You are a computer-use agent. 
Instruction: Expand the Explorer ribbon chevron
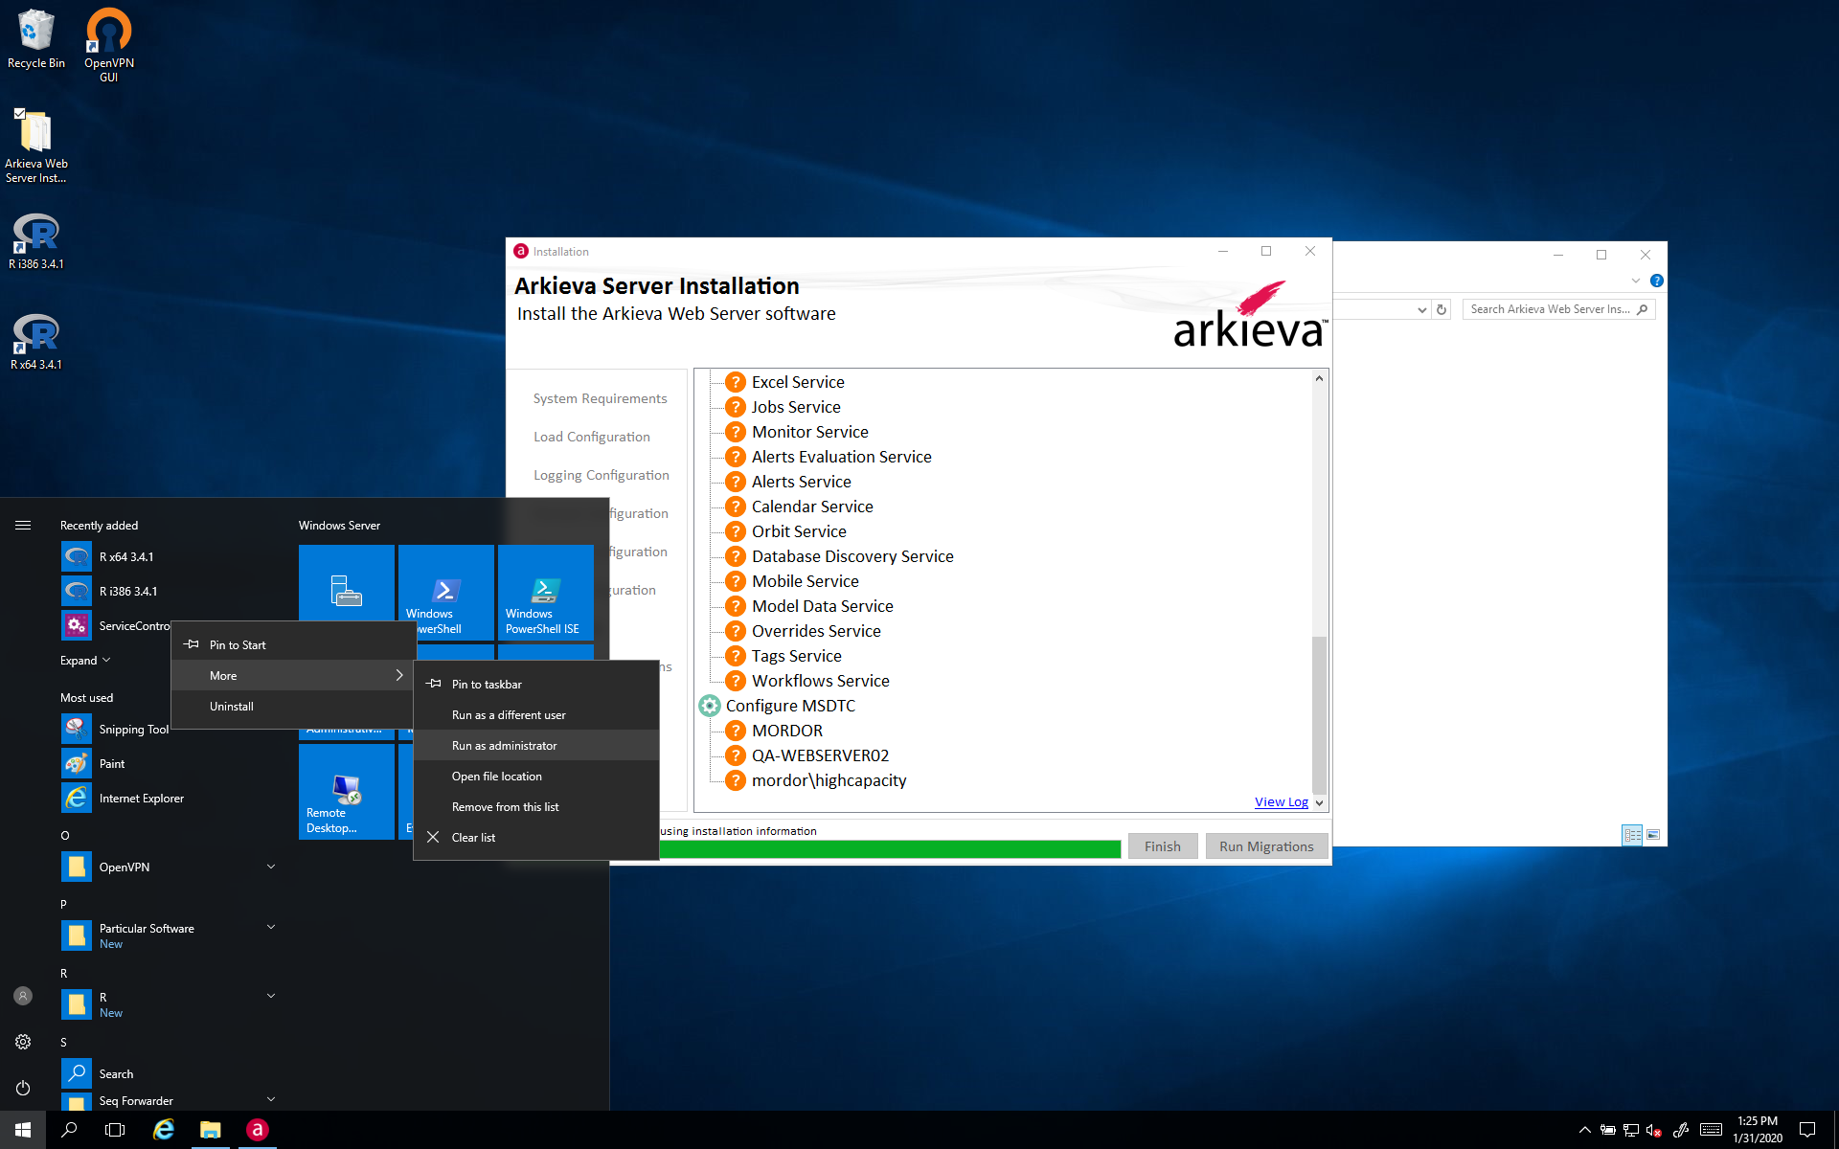click(1636, 281)
